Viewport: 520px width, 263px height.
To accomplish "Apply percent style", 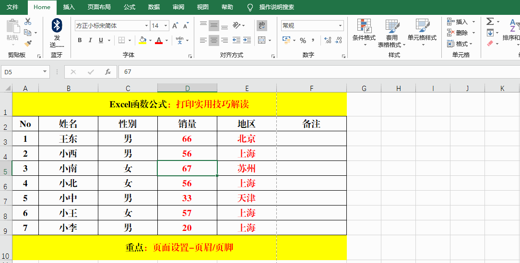I will [303, 40].
